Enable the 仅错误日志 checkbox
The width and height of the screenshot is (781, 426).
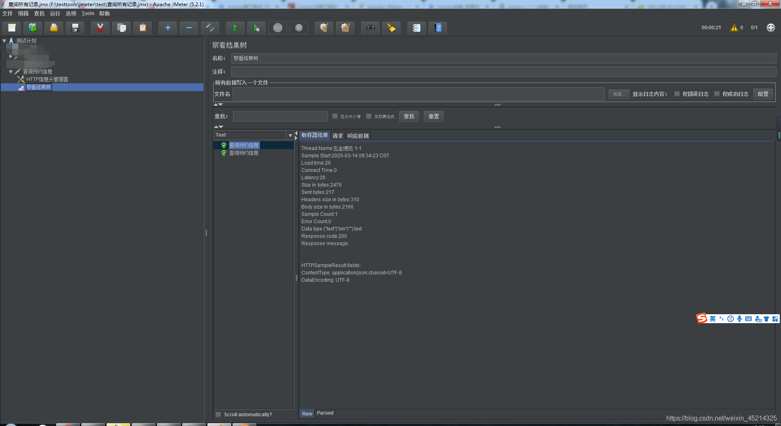677,94
